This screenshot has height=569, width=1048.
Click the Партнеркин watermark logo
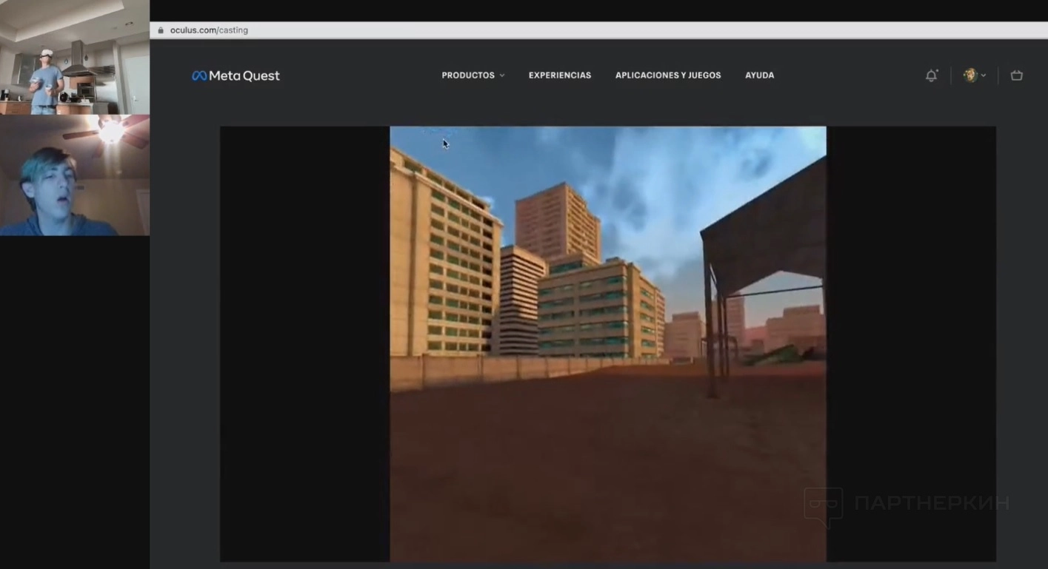pos(907,505)
